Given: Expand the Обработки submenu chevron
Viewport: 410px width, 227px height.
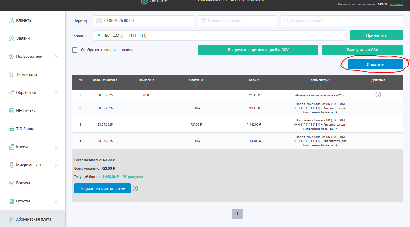Looking at the screenshot, I should [56, 93].
